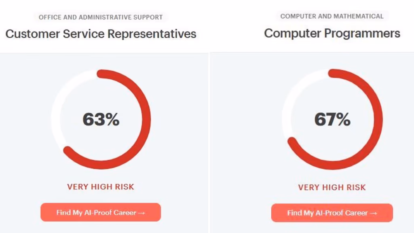Click the red arc of the 67% gauge

(378, 119)
